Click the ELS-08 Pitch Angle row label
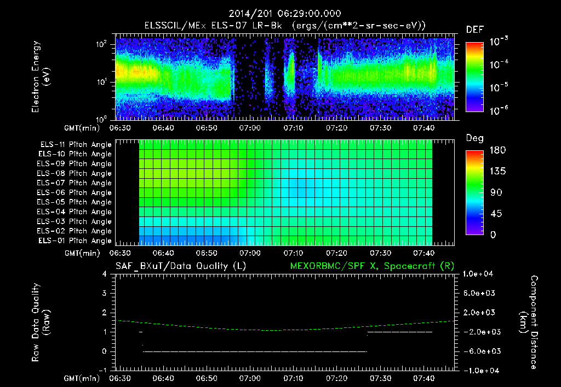 pos(74,173)
